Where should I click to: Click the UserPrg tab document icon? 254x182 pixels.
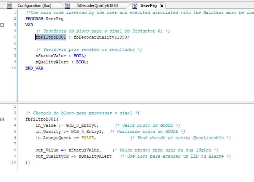135,6
